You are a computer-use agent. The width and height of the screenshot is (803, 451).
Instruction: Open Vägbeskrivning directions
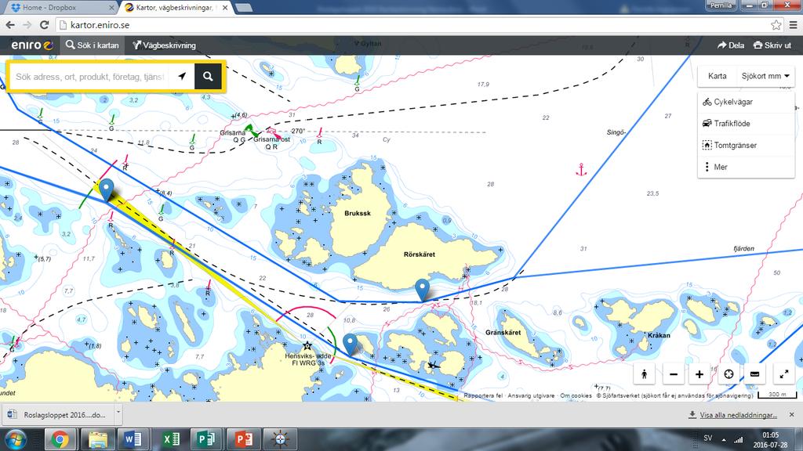164,45
